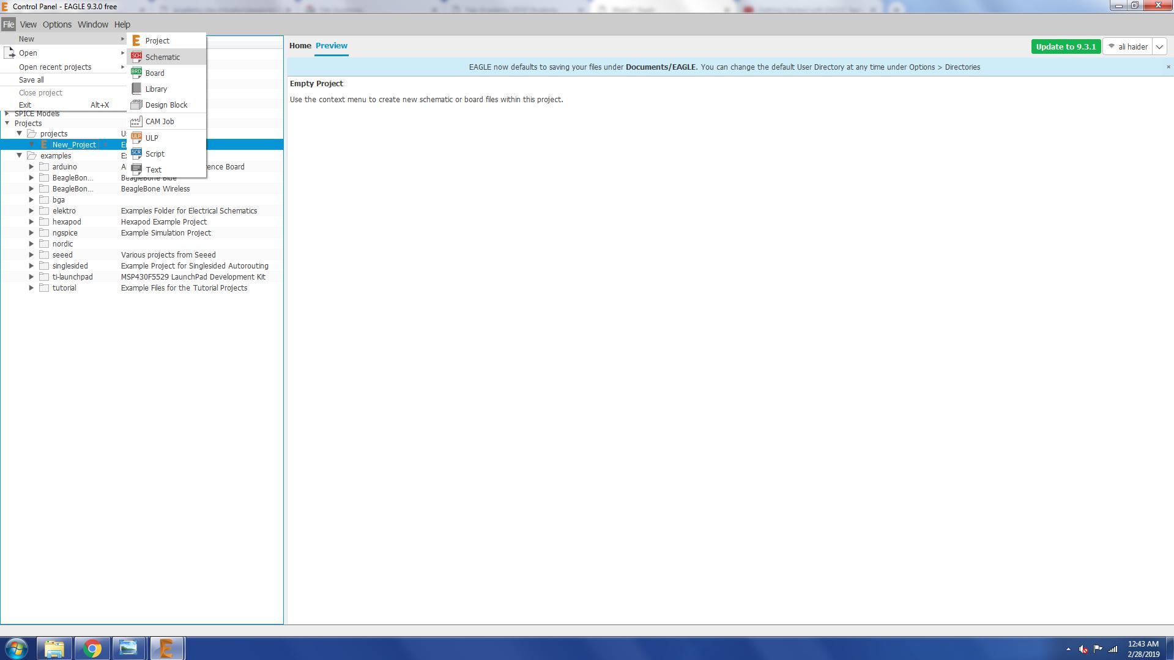Click the orange ULP icon

coord(136,138)
